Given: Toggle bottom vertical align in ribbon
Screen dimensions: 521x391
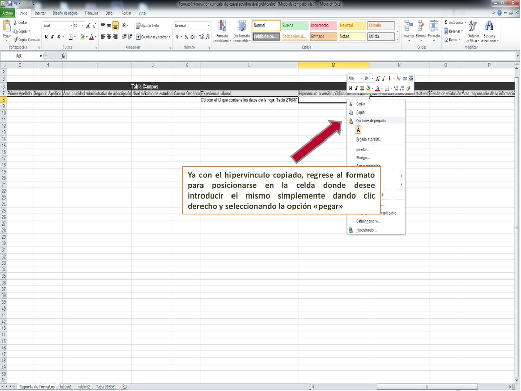Looking at the screenshot, I should [115, 26].
